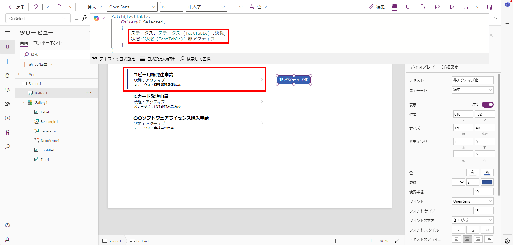Click 検索して置換 in formula bar
The height and width of the screenshot is (245, 513).
(x=195, y=59)
